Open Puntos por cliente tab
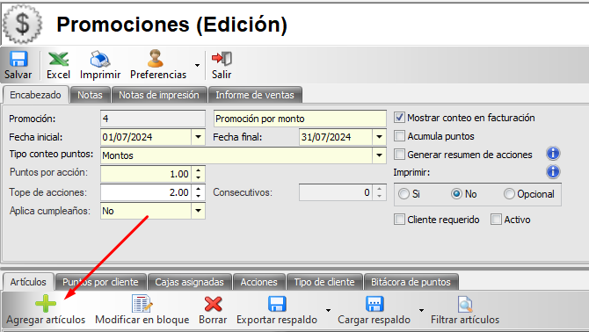 pos(100,282)
